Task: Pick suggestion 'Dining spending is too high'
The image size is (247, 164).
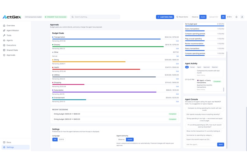Action: [x=204, y=120]
